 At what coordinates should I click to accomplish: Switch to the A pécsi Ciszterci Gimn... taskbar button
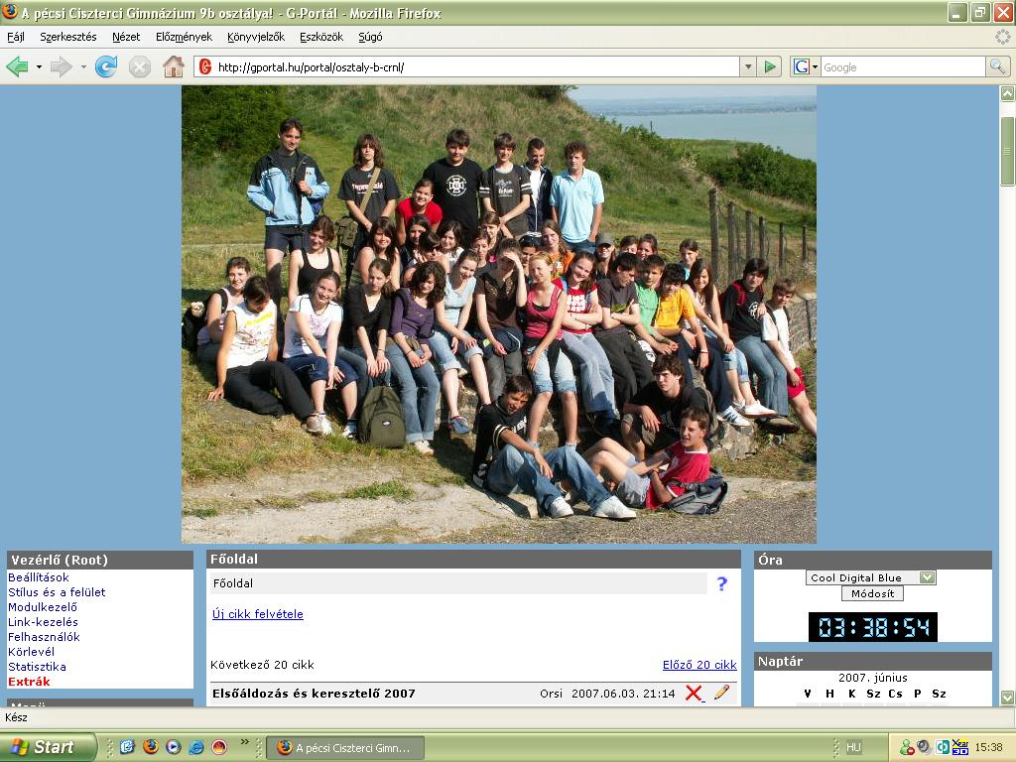tap(345, 748)
